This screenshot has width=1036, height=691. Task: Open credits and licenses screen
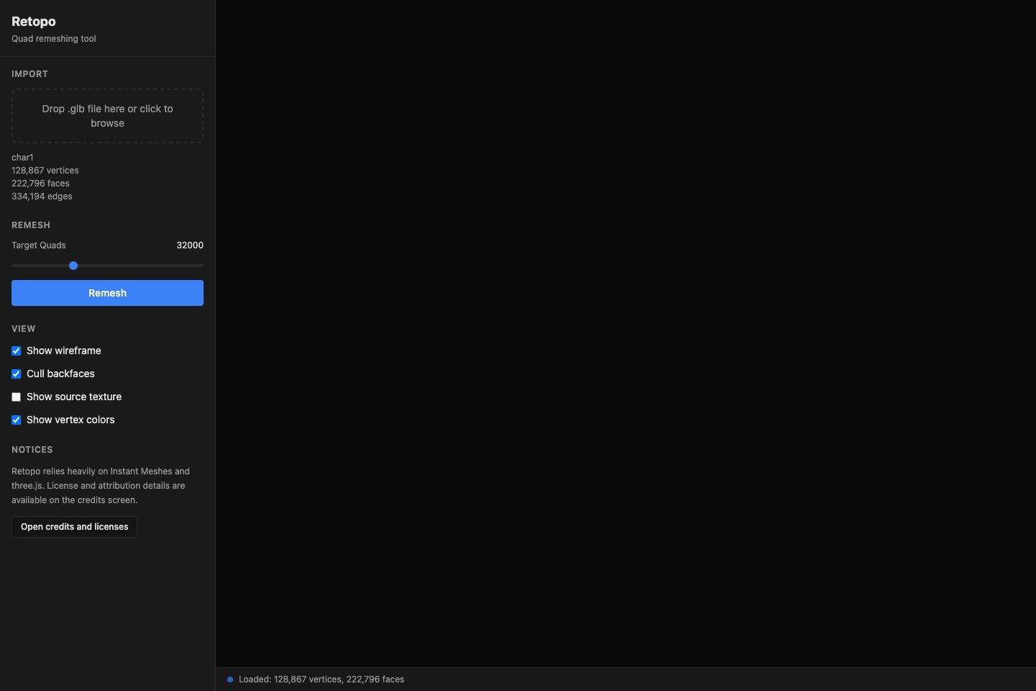click(74, 527)
